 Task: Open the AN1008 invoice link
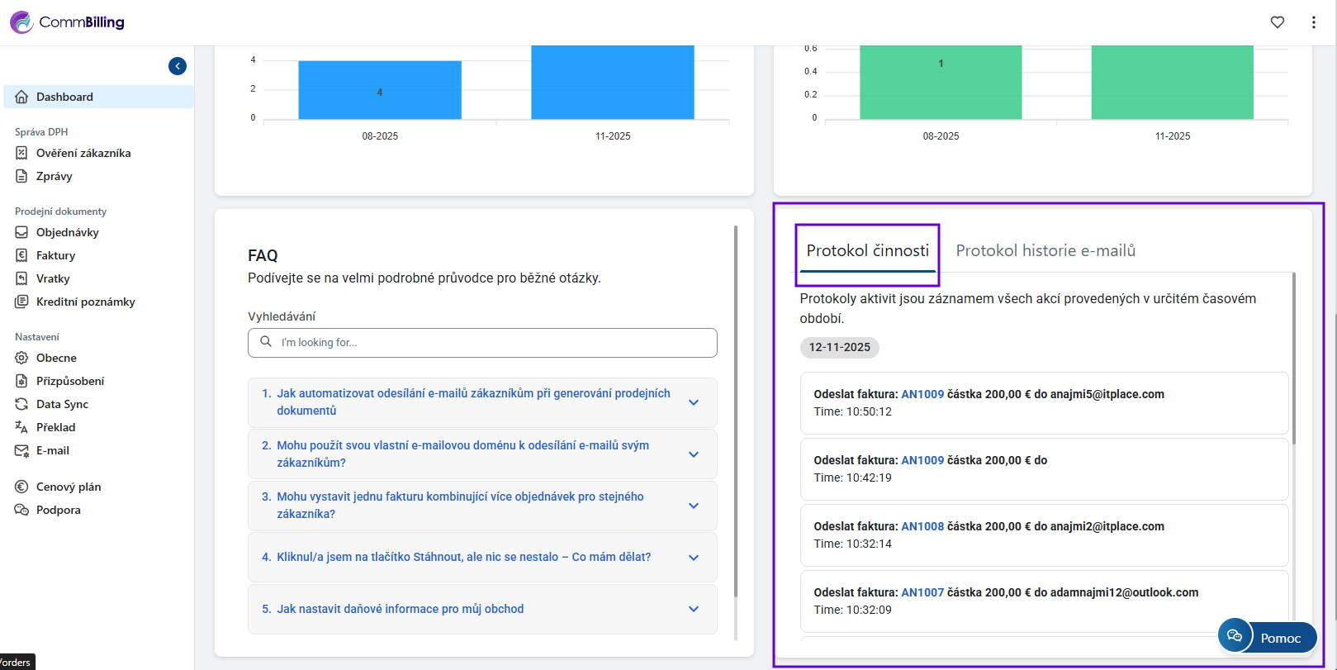pyautogui.click(x=922, y=526)
